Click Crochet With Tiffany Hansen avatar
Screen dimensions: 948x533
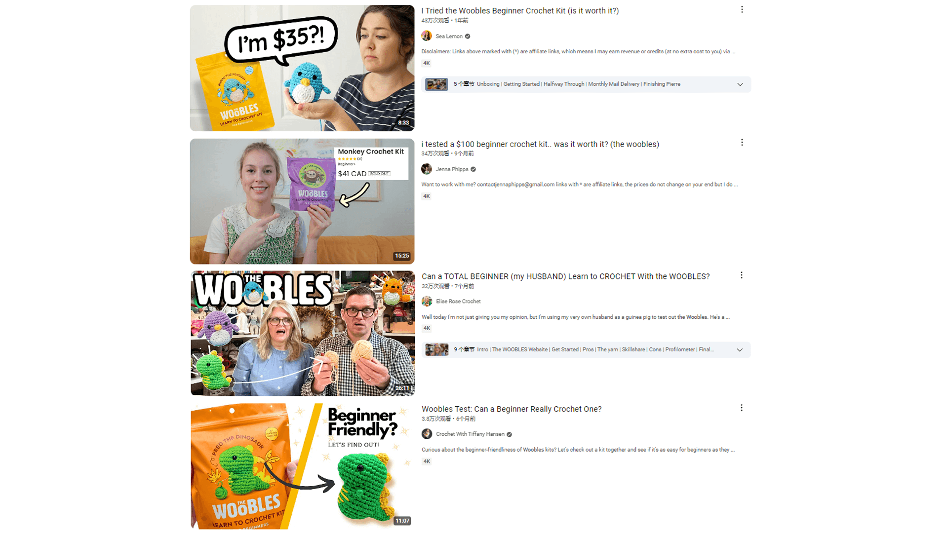(x=427, y=434)
